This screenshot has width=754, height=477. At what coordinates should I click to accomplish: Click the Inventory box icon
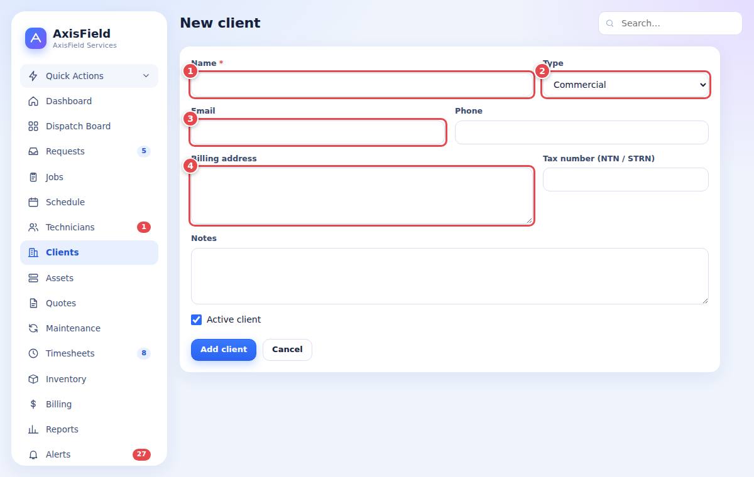(33, 379)
